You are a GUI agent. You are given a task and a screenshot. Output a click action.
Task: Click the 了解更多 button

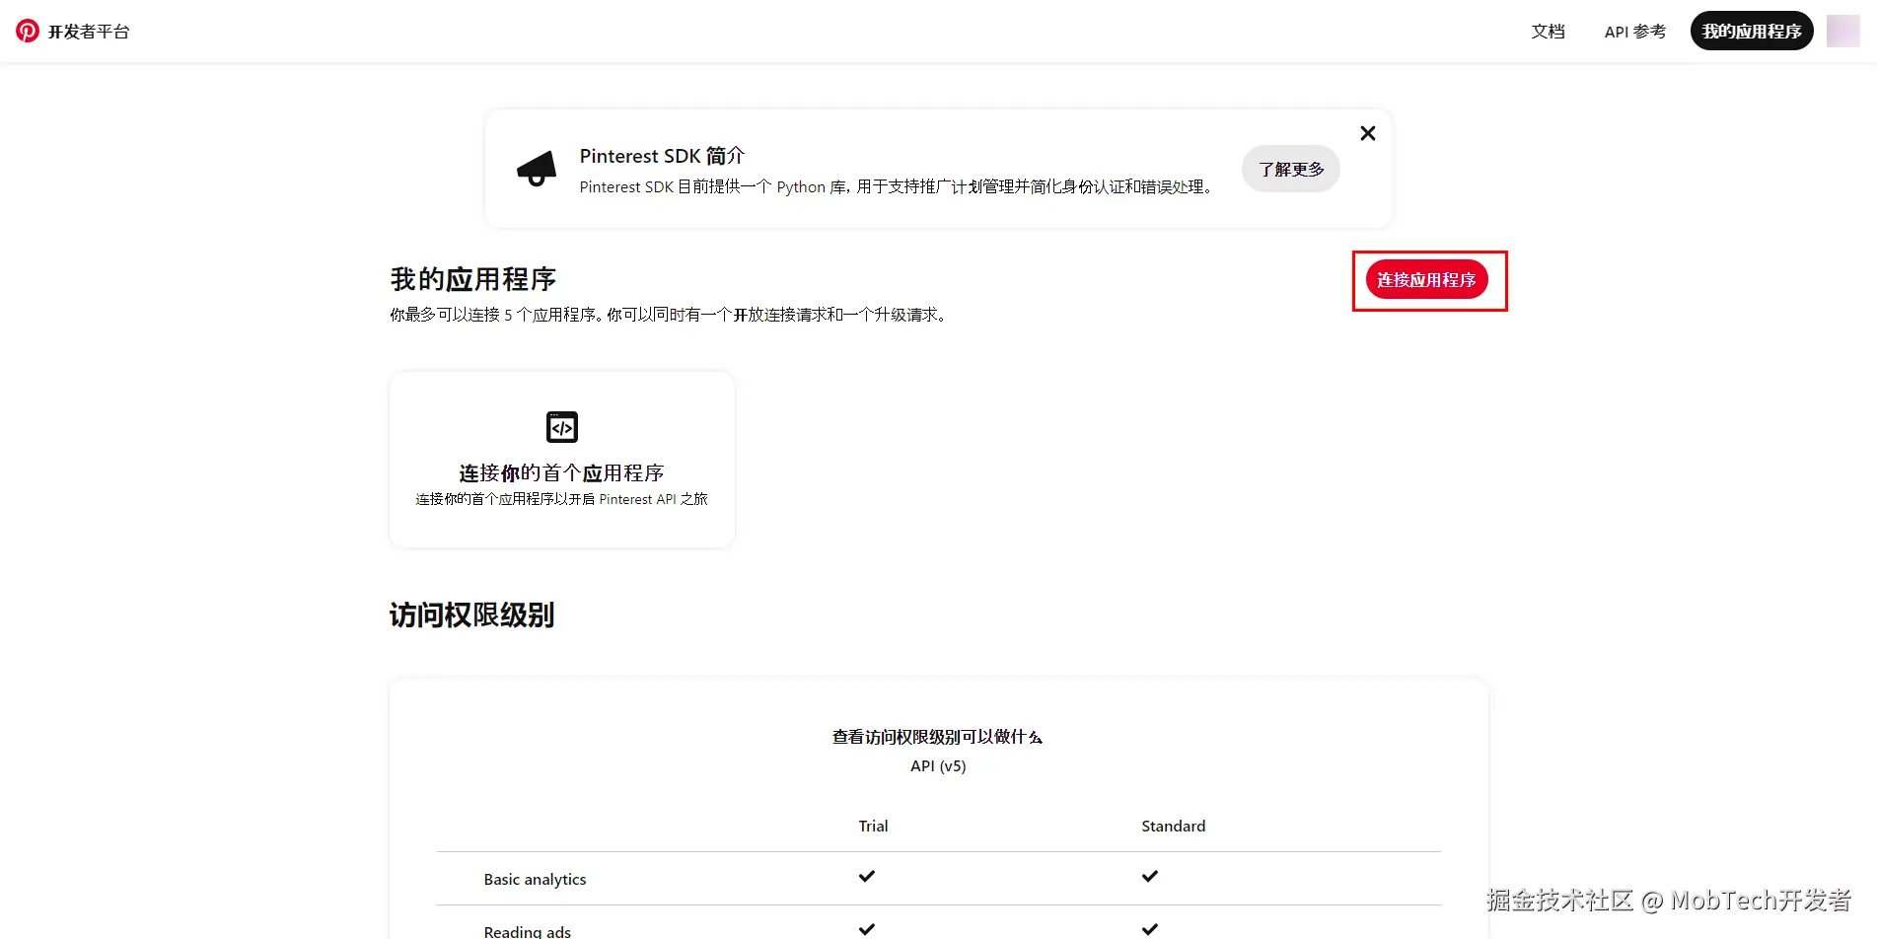coord(1291,169)
